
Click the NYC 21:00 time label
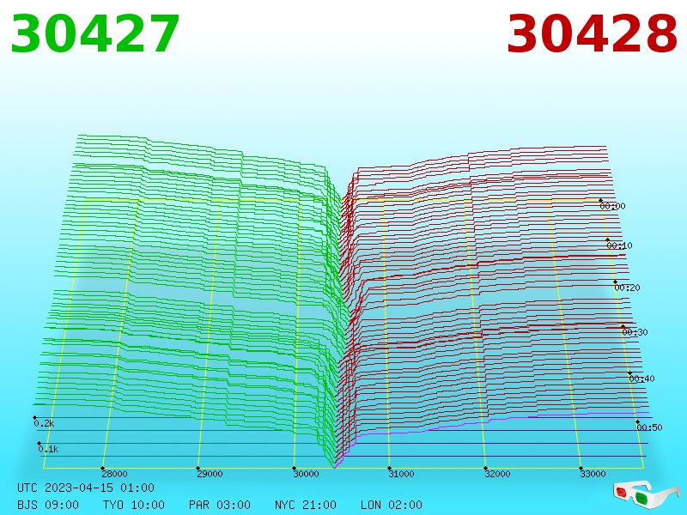[306, 505]
